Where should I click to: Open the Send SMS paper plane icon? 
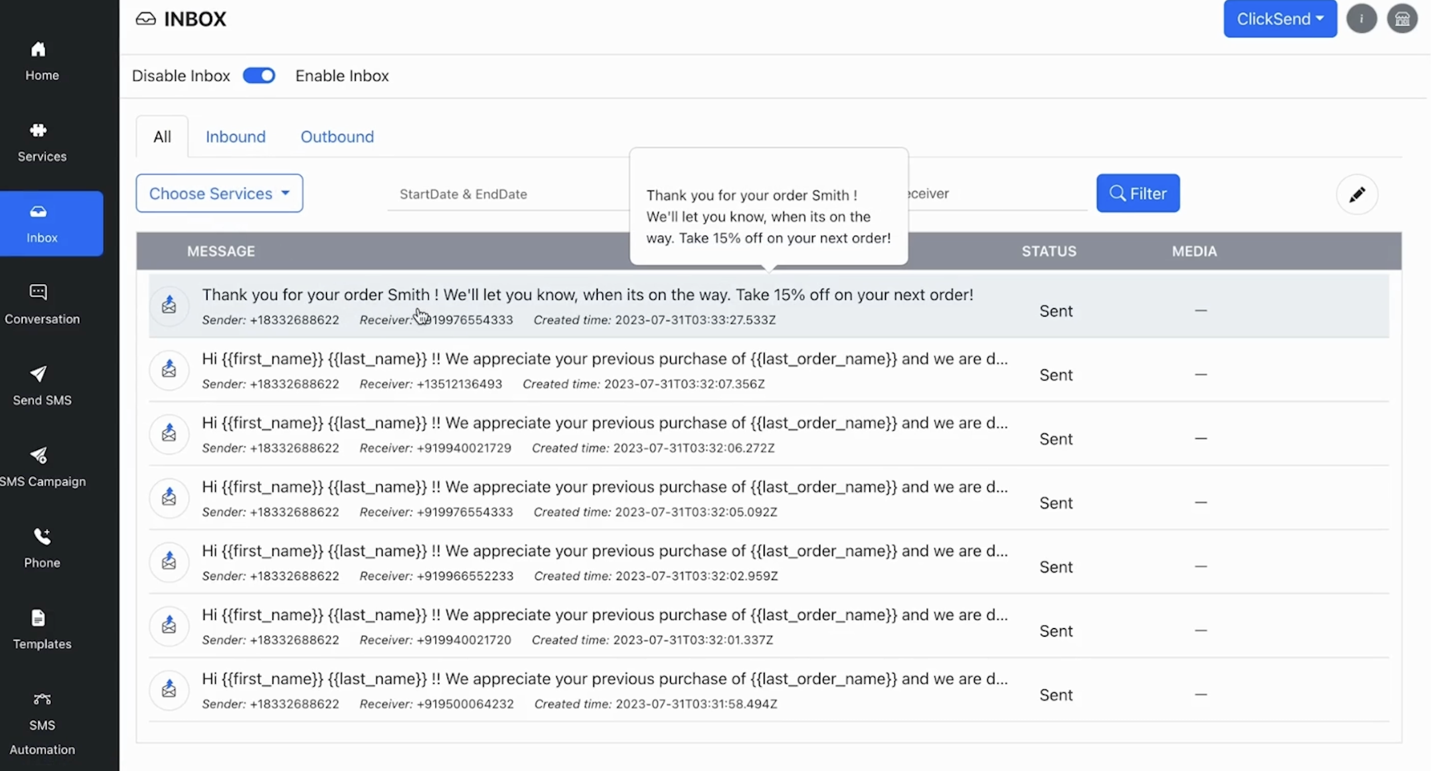pos(38,374)
